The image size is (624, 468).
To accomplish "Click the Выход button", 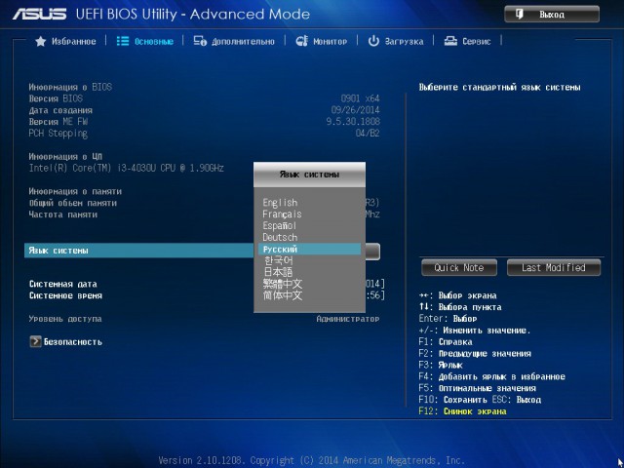I will click(x=552, y=15).
